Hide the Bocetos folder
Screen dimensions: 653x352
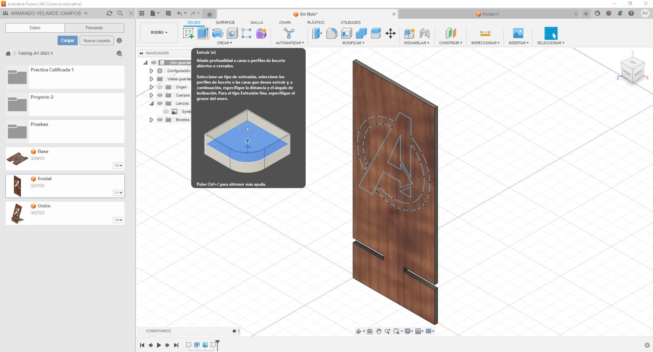pos(160,120)
